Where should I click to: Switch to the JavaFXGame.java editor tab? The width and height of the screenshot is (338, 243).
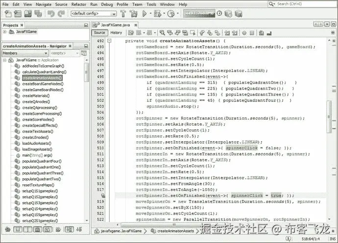[x=115, y=25]
